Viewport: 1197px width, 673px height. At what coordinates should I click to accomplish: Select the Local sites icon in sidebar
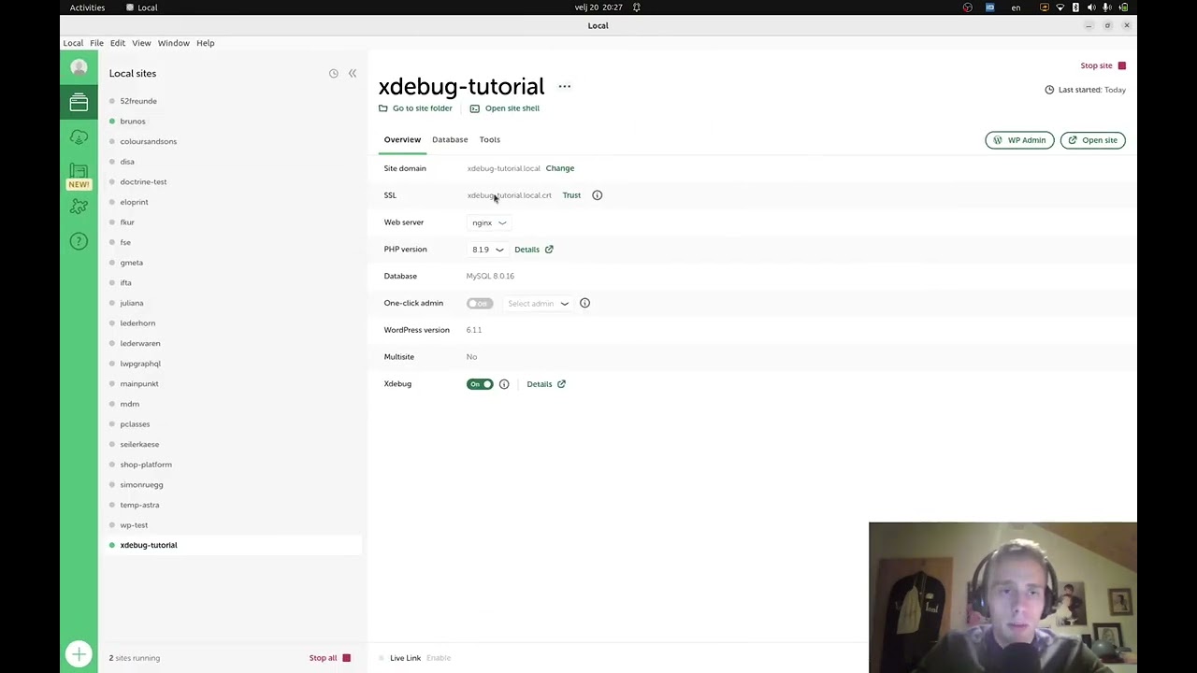(79, 103)
